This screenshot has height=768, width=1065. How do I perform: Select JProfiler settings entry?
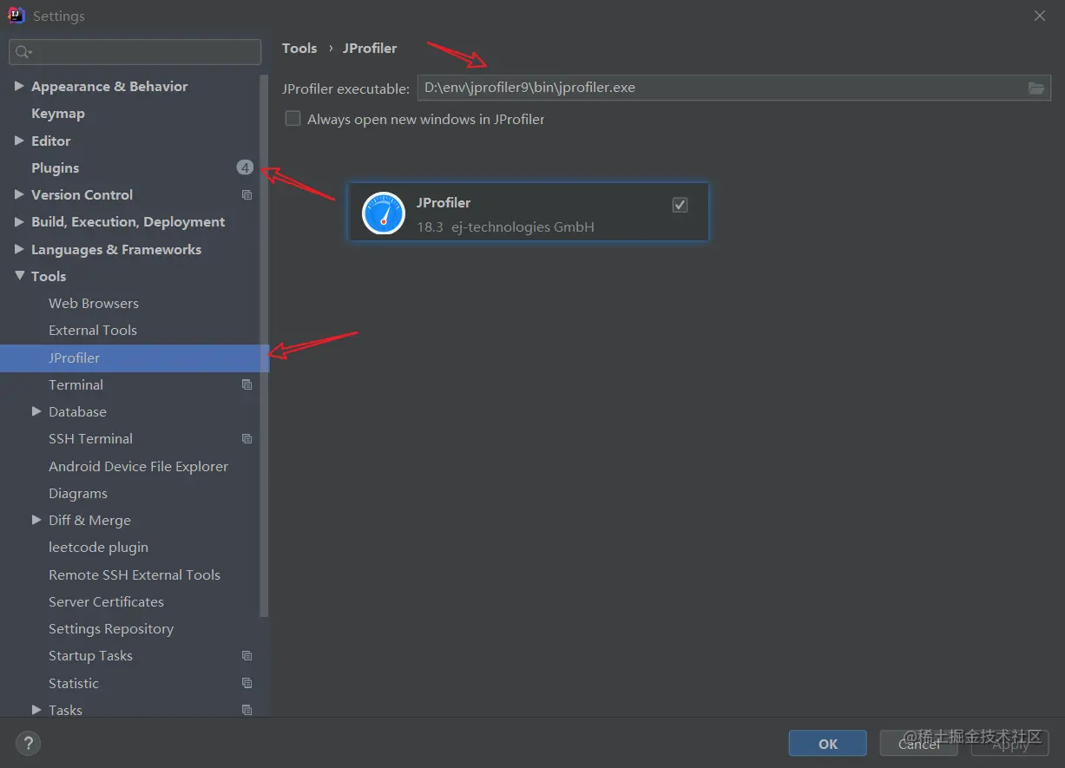coord(135,358)
